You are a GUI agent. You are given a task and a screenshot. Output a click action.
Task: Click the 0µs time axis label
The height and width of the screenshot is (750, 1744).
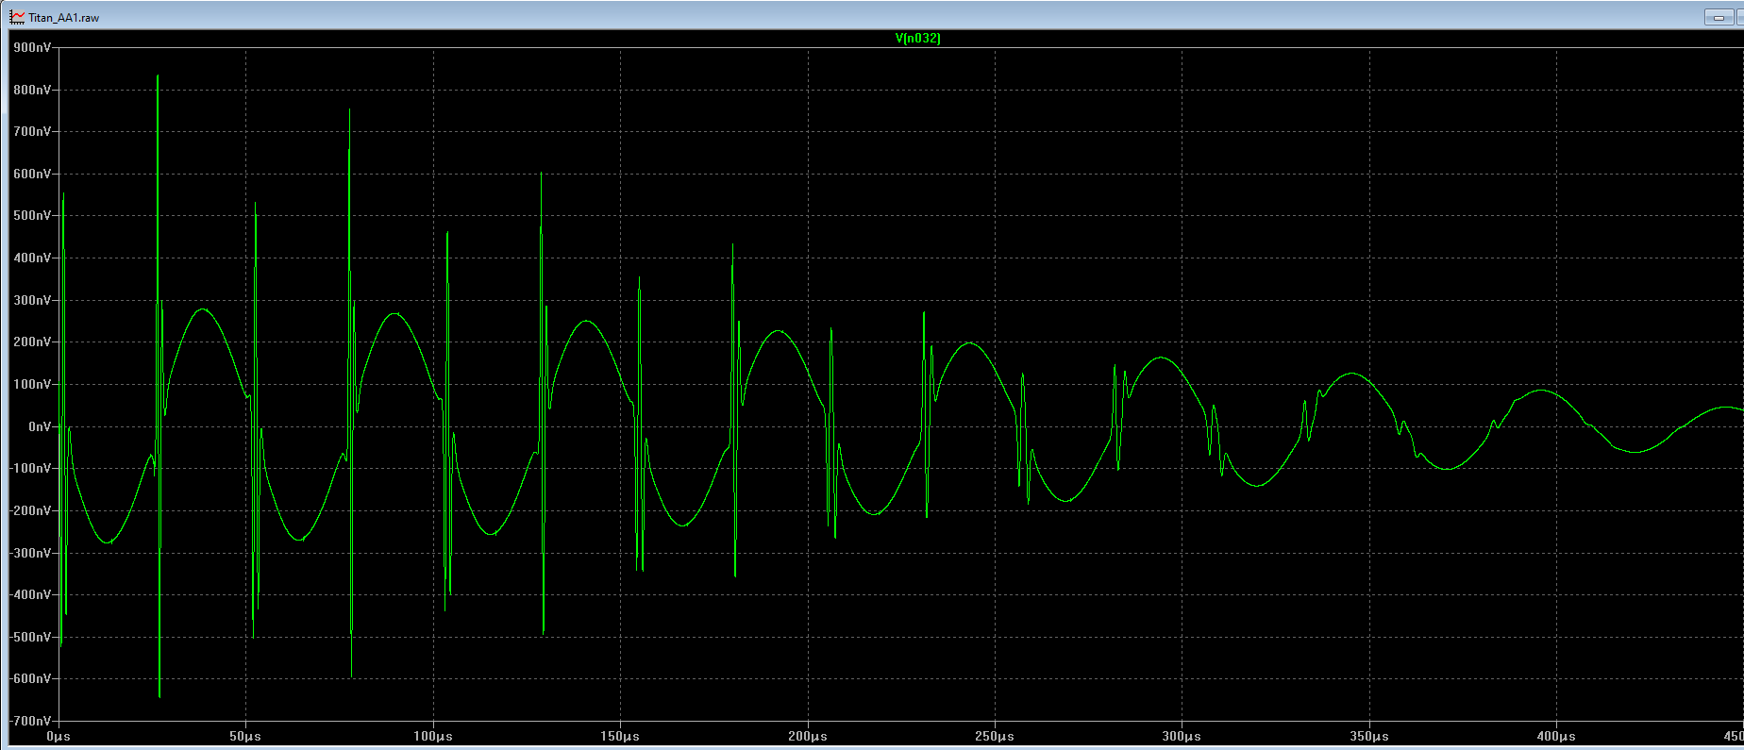59,736
